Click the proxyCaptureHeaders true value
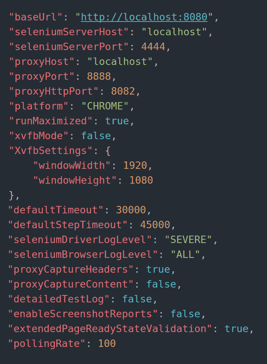The width and height of the screenshot is (267, 364). click(158, 269)
